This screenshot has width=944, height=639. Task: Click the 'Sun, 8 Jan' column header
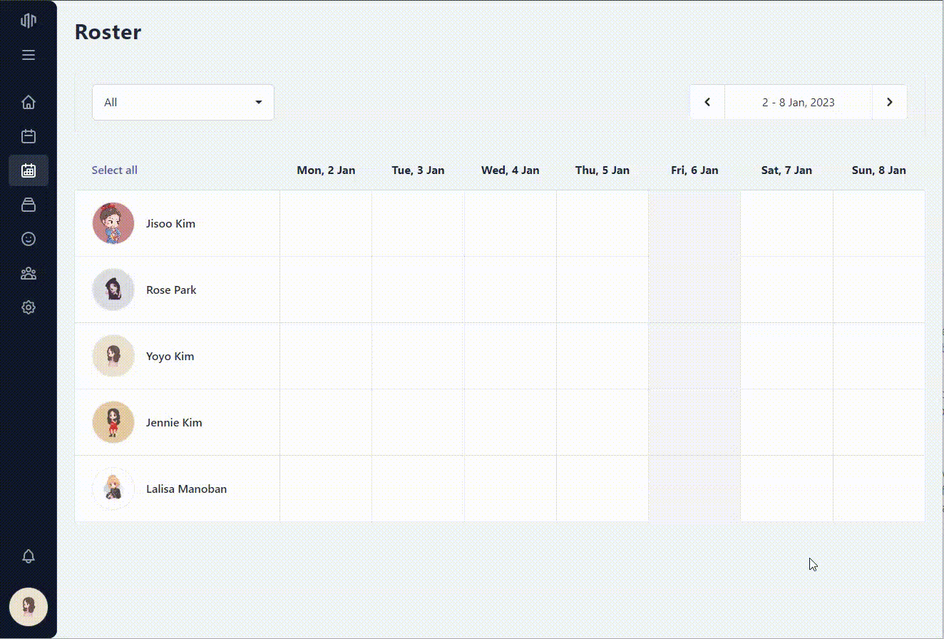click(878, 170)
